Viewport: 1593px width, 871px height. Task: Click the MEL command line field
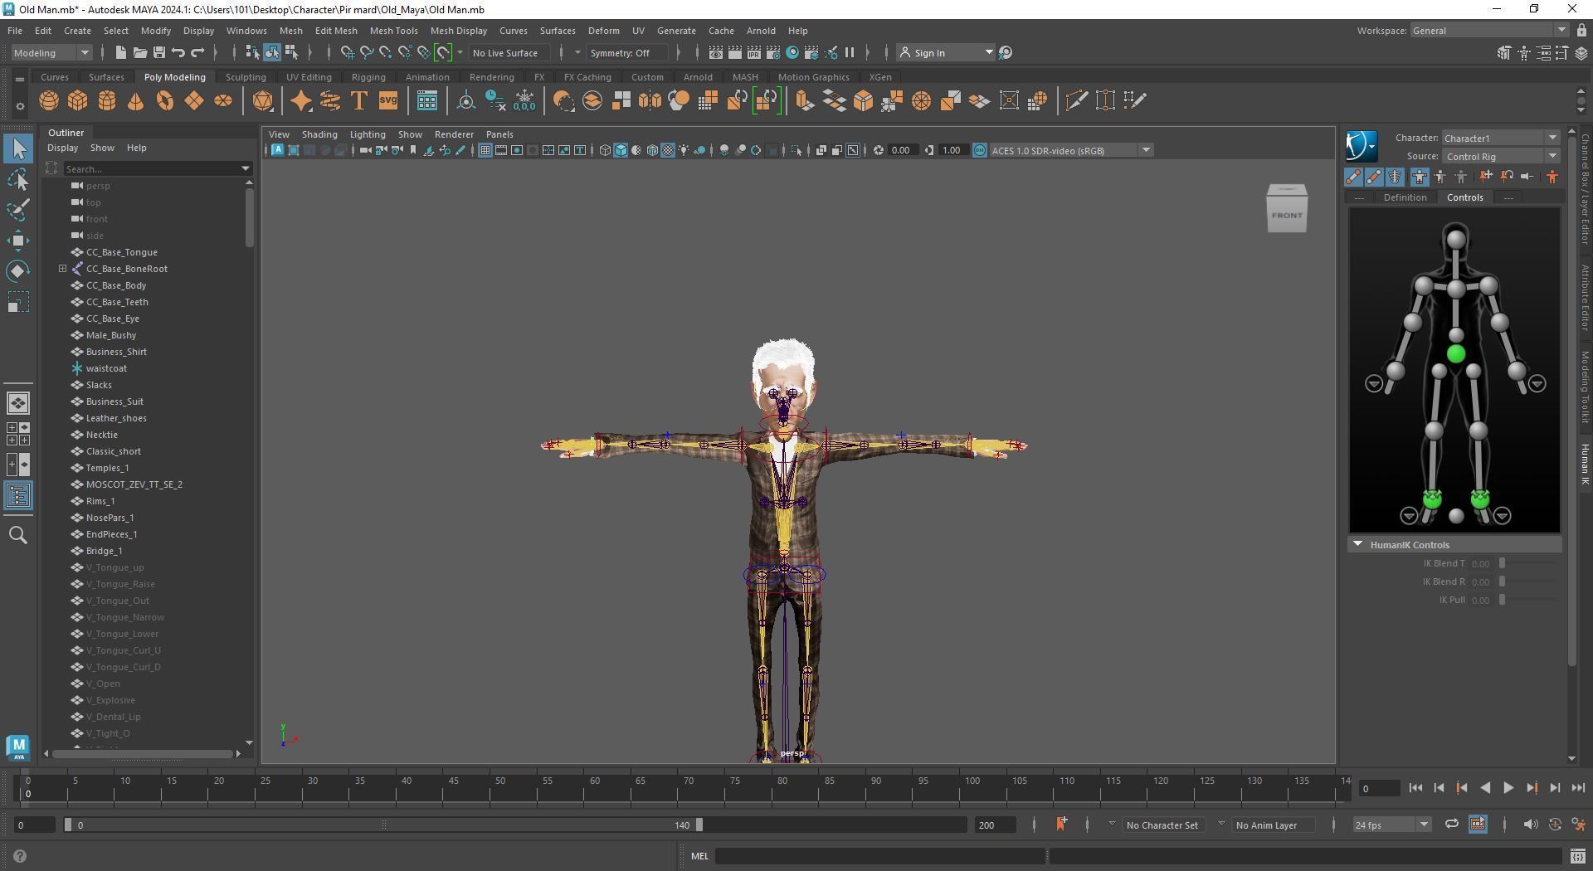point(879,856)
